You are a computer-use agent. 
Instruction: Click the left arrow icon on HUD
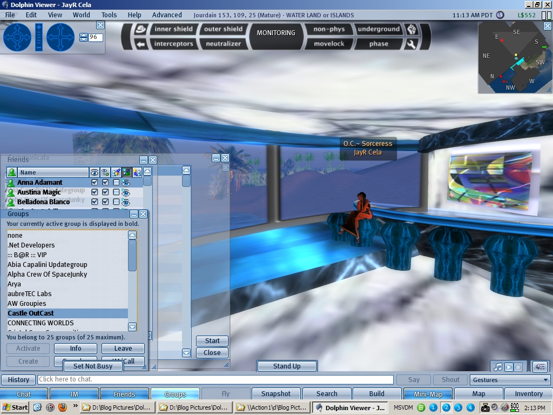pos(141,44)
